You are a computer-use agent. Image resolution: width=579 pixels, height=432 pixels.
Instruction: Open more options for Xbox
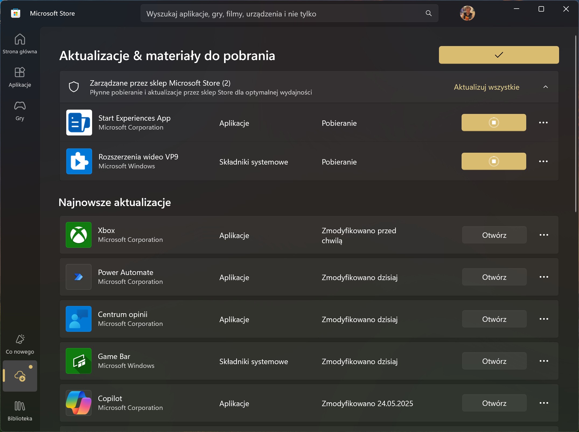pos(544,235)
